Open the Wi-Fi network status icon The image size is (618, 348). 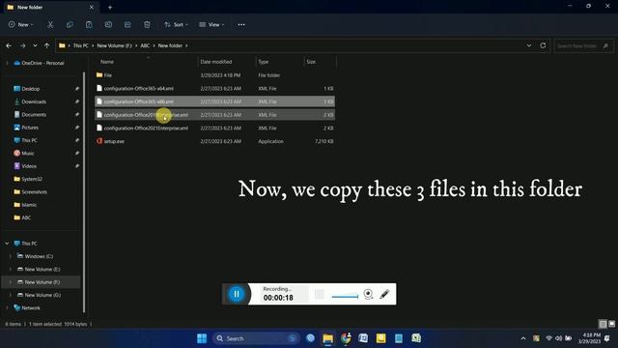point(548,338)
